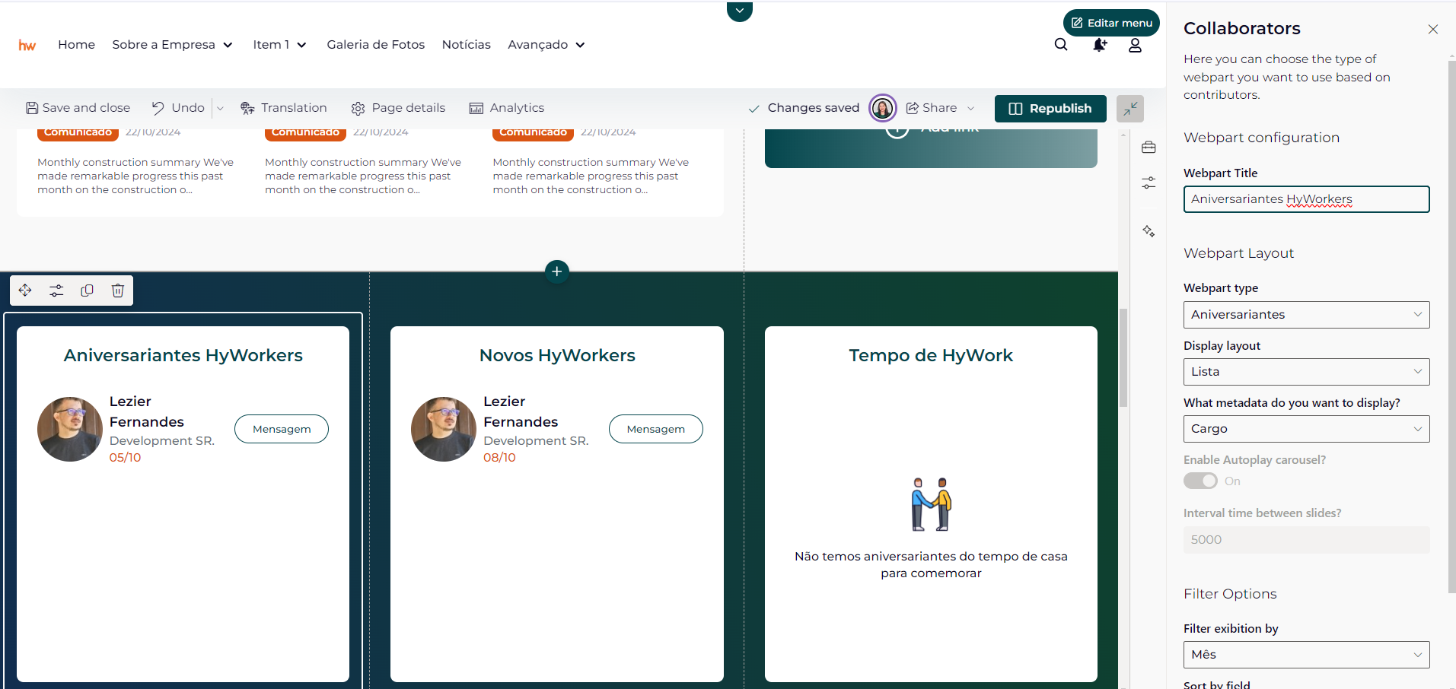Screen dimensions: 1456x689
Task: Go to Galeria de Fotos
Action: [376, 45]
